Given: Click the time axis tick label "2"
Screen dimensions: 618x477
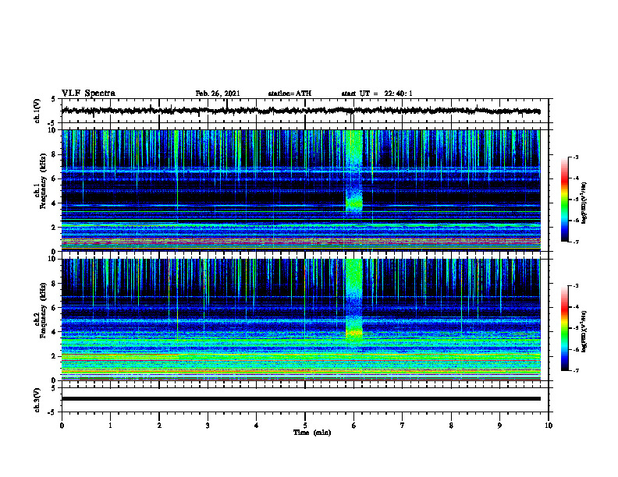Looking at the screenshot, I should (159, 426).
